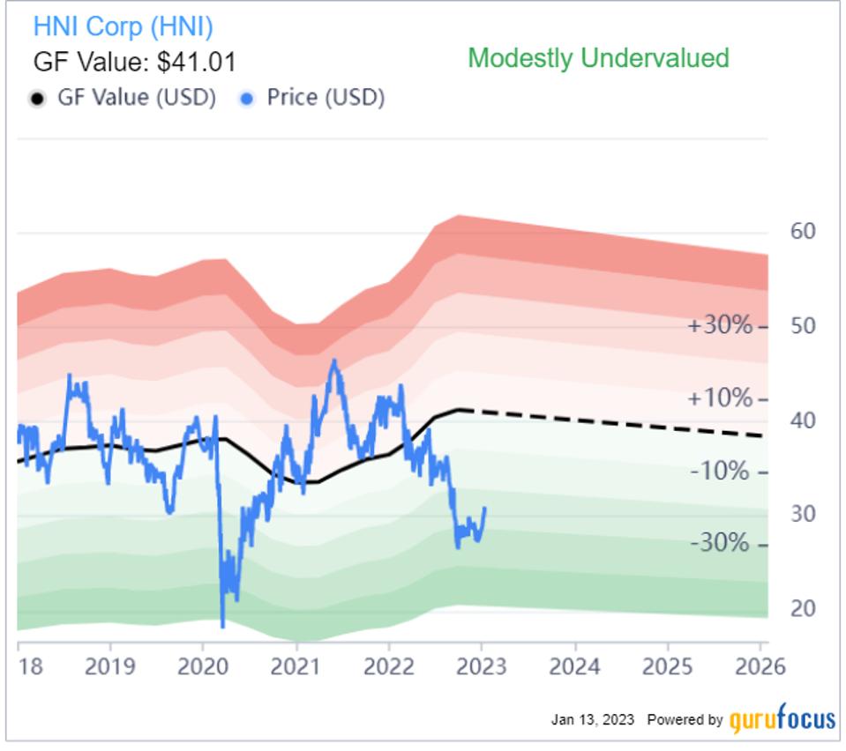Screen dimensions: 846x751
Task: Click the -10% band label
Action: pyautogui.click(x=720, y=472)
